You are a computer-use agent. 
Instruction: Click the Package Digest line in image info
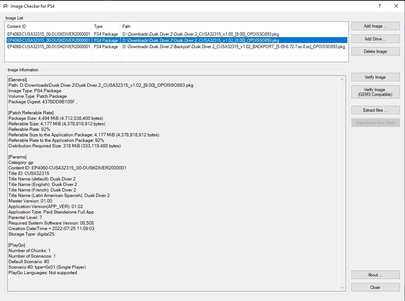pyautogui.click(x=43, y=102)
